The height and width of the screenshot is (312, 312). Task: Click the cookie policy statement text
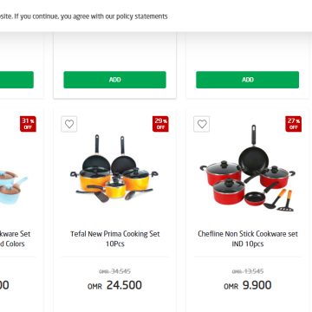click(84, 16)
